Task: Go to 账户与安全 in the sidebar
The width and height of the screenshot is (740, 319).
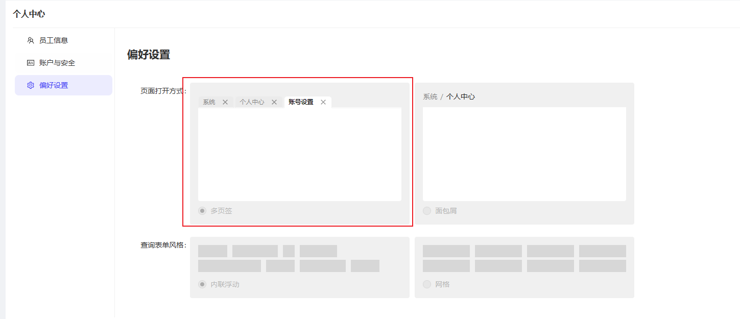Action: 57,63
